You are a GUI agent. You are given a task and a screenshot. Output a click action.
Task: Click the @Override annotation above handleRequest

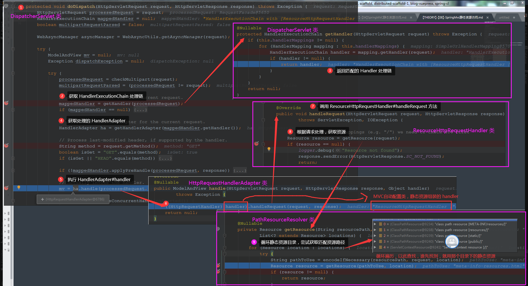click(289, 108)
